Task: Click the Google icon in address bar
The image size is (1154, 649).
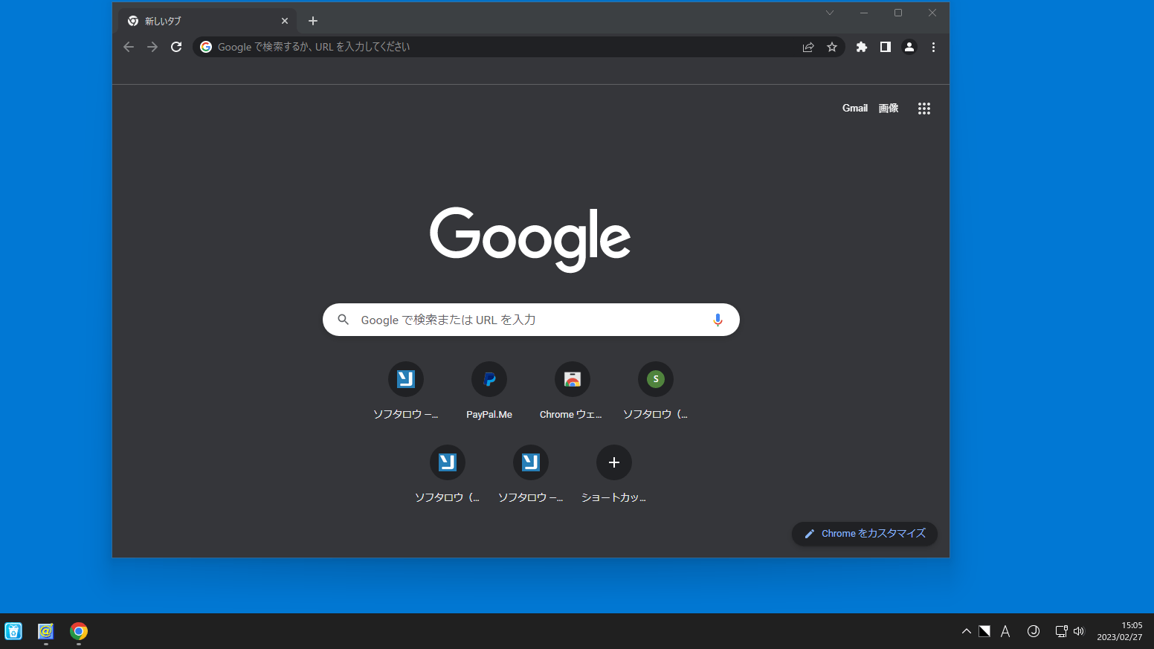Action: pos(206,47)
